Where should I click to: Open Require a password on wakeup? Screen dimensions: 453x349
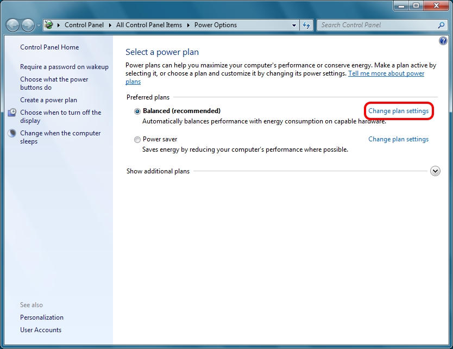pyautogui.click(x=64, y=67)
